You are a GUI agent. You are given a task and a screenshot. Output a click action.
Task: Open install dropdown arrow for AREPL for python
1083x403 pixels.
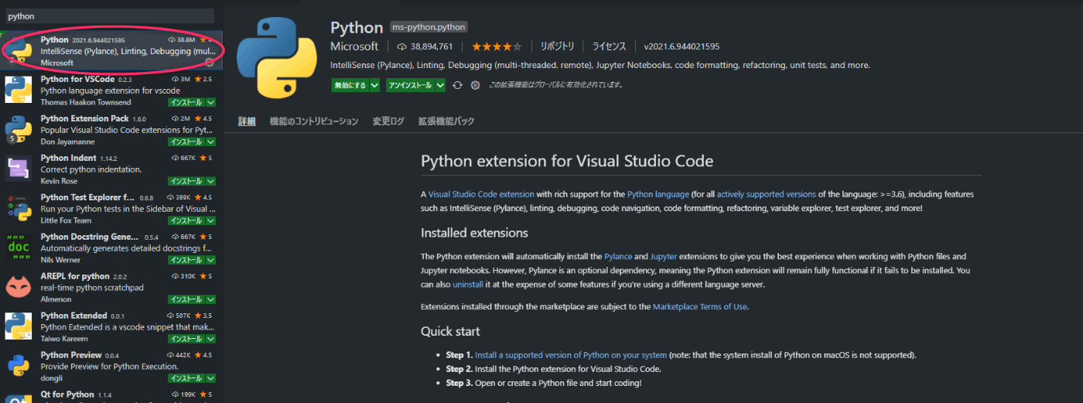click(210, 299)
